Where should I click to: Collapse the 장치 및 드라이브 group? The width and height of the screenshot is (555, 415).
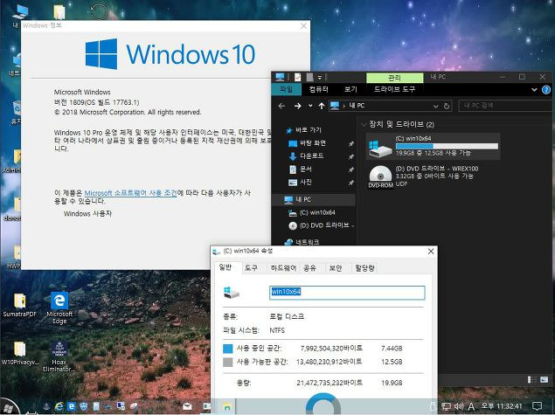point(364,124)
